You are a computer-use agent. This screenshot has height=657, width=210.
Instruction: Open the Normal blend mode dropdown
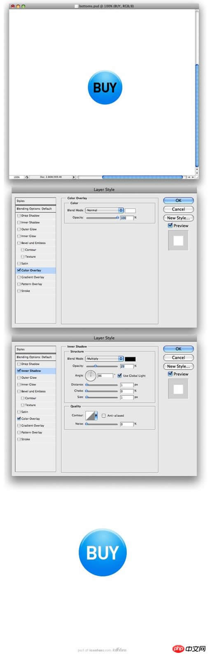(x=104, y=210)
